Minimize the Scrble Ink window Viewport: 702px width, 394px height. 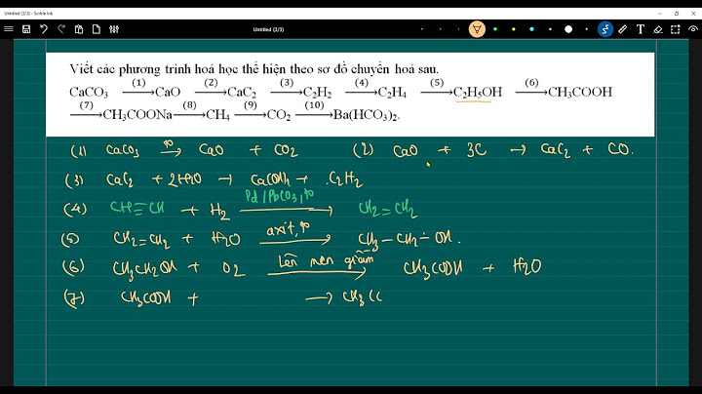(x=660, y=14)
